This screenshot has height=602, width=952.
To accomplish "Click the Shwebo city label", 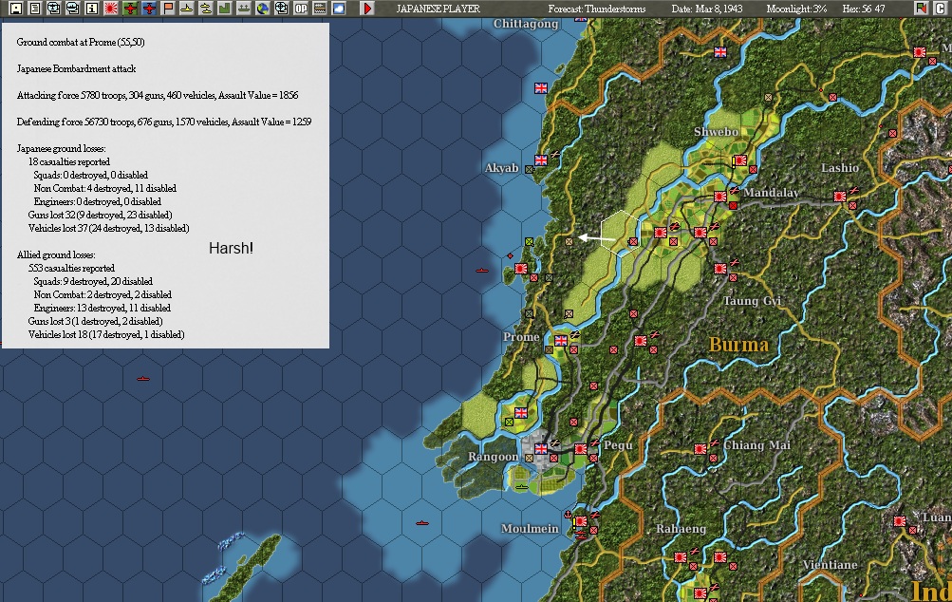I will point(717,132).
